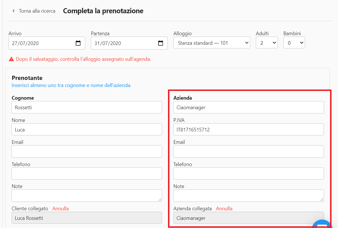Screen dimensions: 338x228
Task: Click the Nome field containing Luca
Action: [x=87, y=129]
